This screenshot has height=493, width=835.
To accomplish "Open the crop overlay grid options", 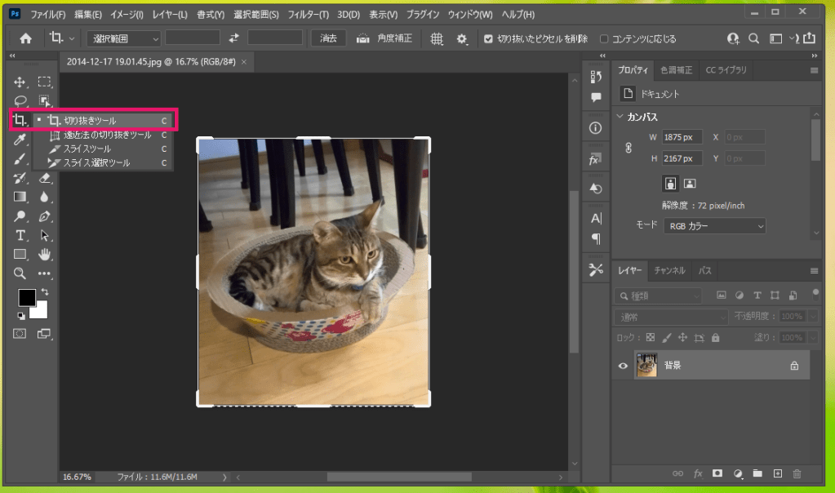I will [x=437, y=38].
